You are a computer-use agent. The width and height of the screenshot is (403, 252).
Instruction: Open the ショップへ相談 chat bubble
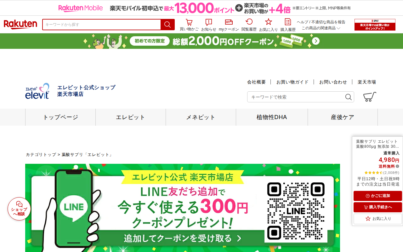click(19, 209)
